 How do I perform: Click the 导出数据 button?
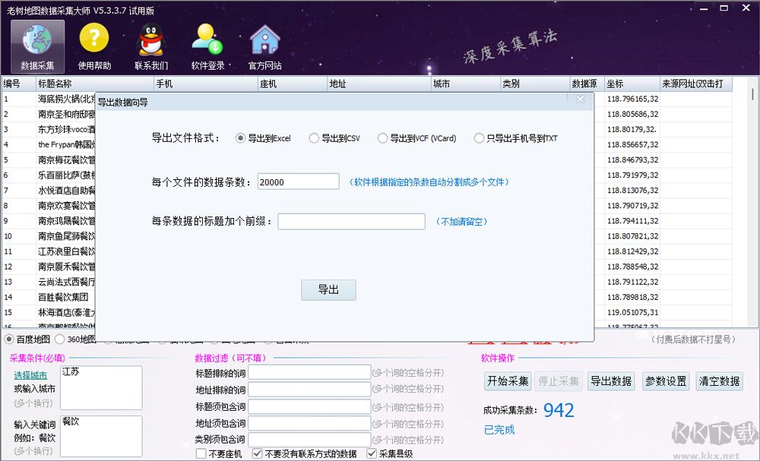click(x=610, y=380)
